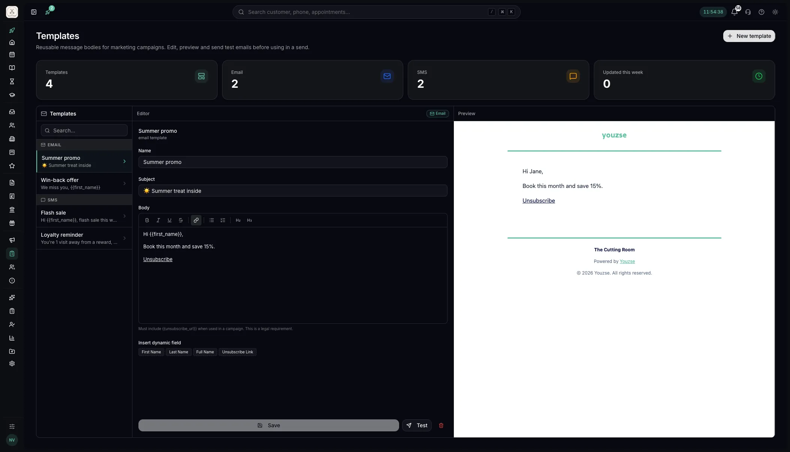Open notifications bell with badge 58
Viewport: 790px width, 452px height.
[734, 12]
